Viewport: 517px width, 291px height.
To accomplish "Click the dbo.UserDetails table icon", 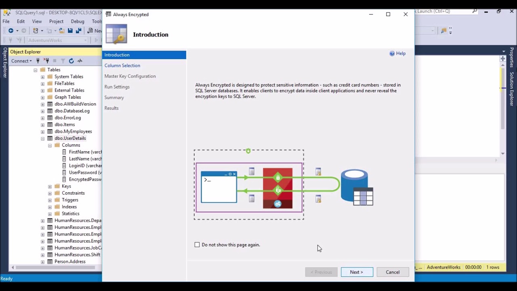I will coord(50,138).
